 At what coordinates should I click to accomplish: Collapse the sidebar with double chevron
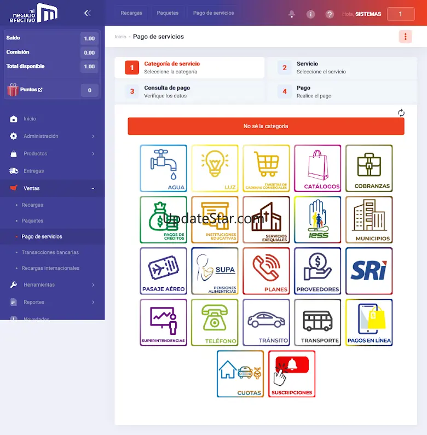(88, 13)
